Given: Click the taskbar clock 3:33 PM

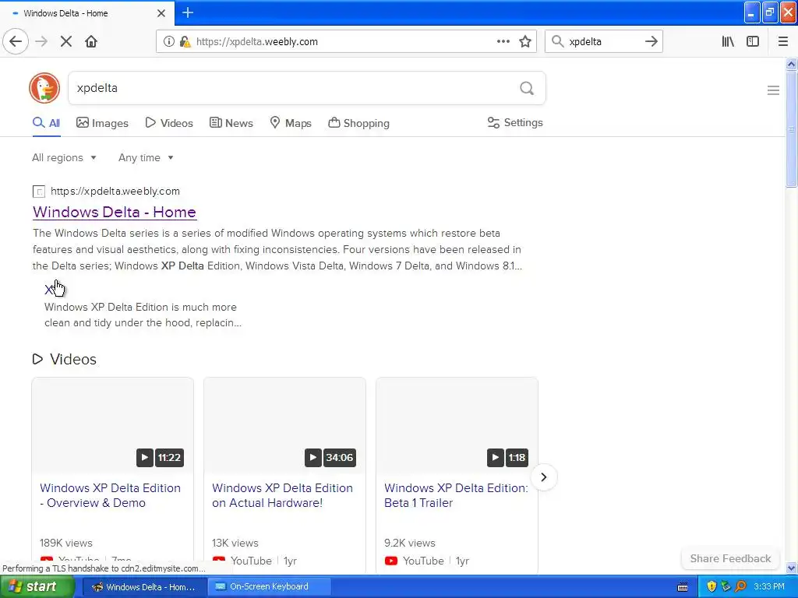Looking at the screenshot, I should tap(769, 586).
